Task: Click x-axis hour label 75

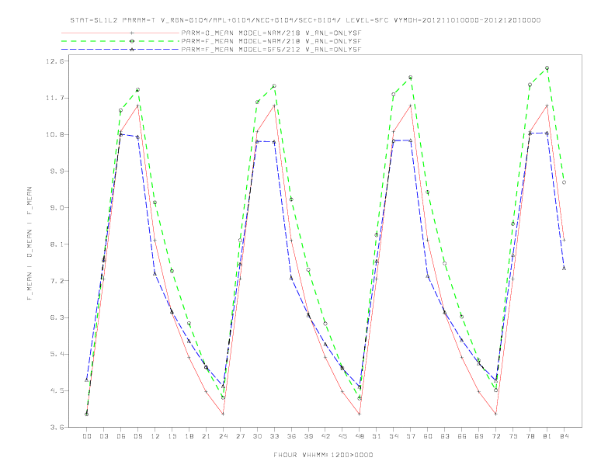Action: pos(513,436)
